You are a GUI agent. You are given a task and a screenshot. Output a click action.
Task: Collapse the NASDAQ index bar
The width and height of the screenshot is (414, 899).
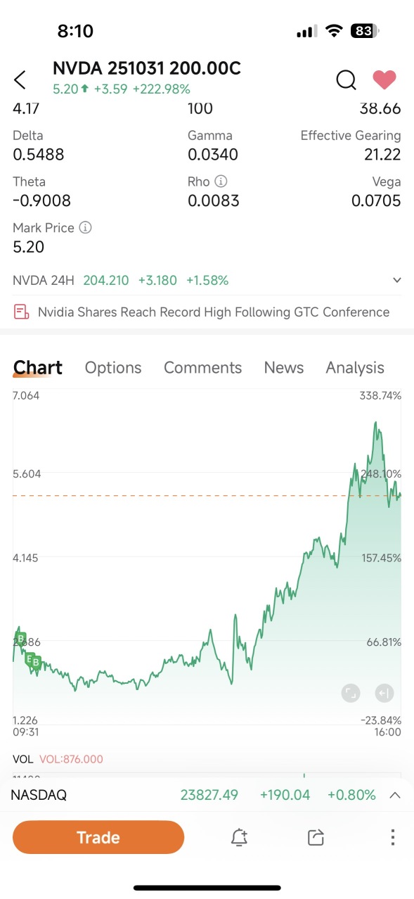tap(395, 795)
